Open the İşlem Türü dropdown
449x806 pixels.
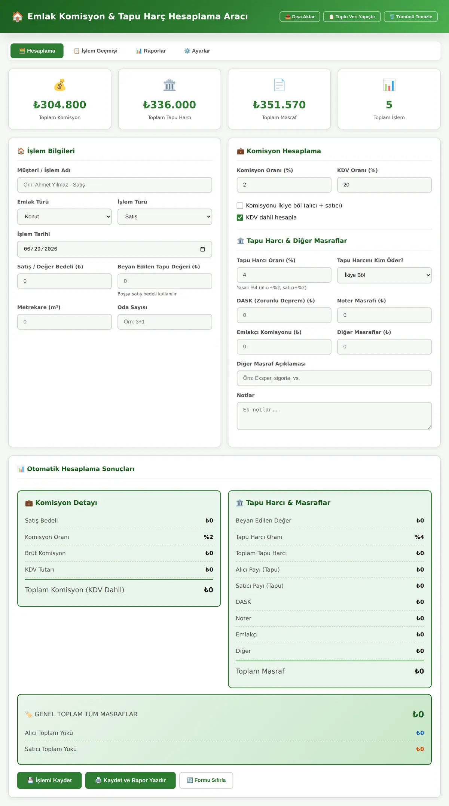tap(165, 217)
